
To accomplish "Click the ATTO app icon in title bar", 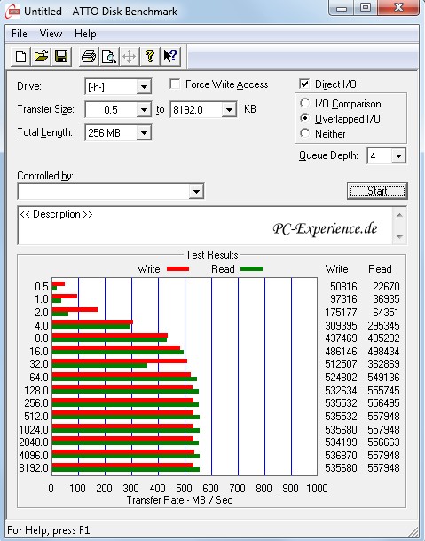I will point(12,12).
